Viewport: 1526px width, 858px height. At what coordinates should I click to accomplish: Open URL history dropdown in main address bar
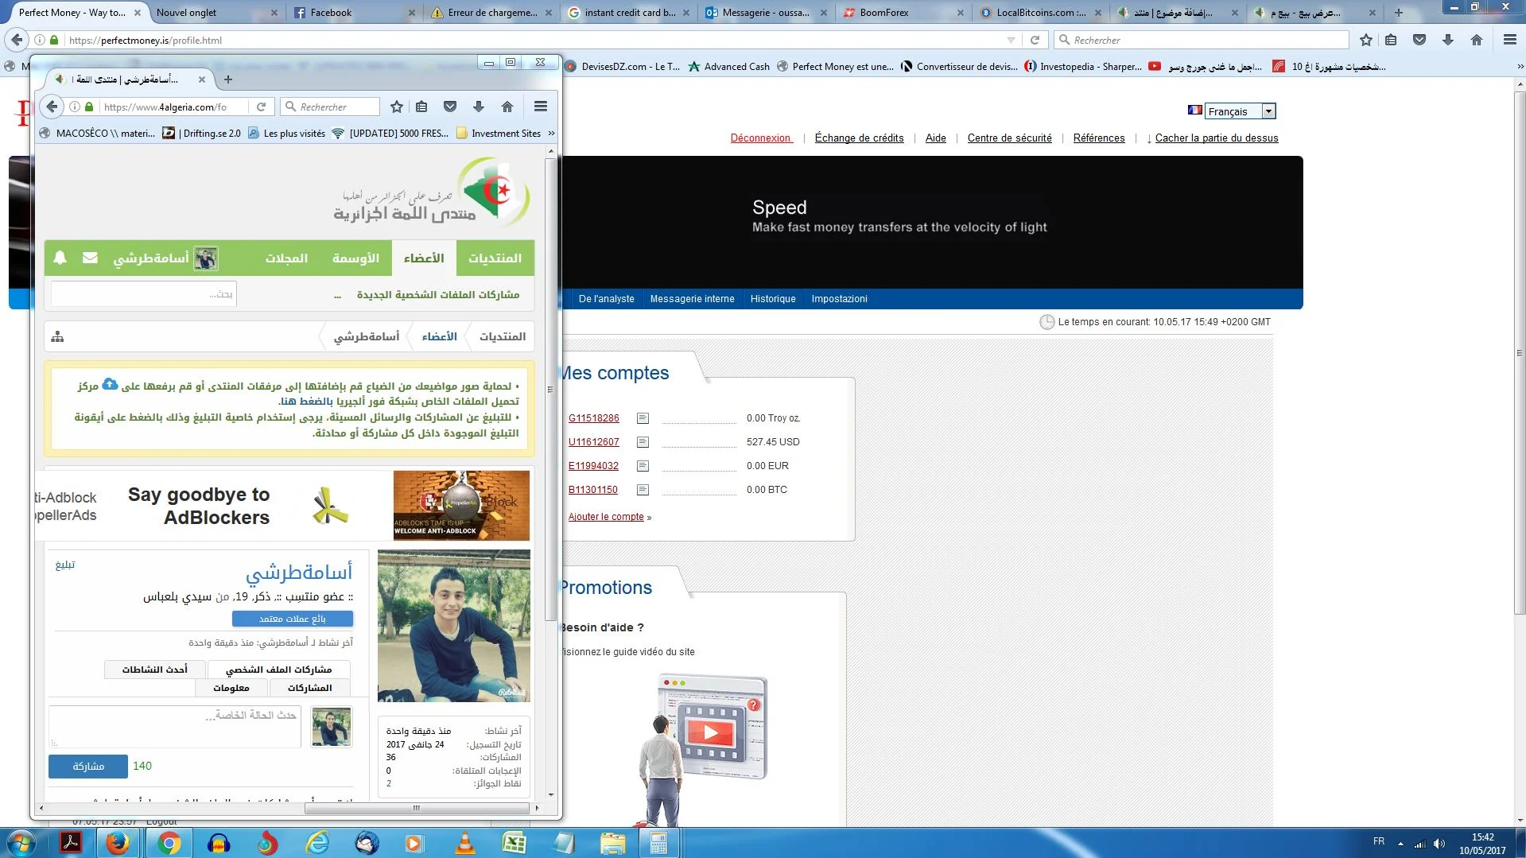click(x=1011, y=40)
